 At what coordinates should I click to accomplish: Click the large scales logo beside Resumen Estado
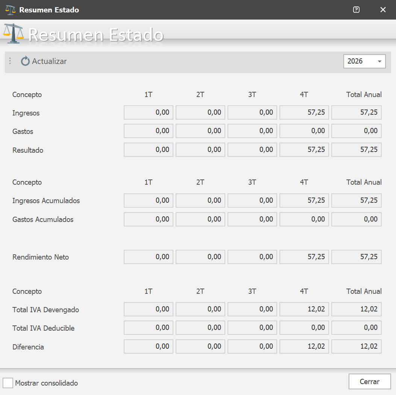pos(14,33)
